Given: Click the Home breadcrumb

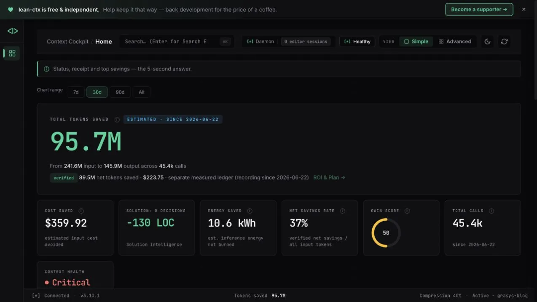Looking at the screenshot, I should click(104, 41).
